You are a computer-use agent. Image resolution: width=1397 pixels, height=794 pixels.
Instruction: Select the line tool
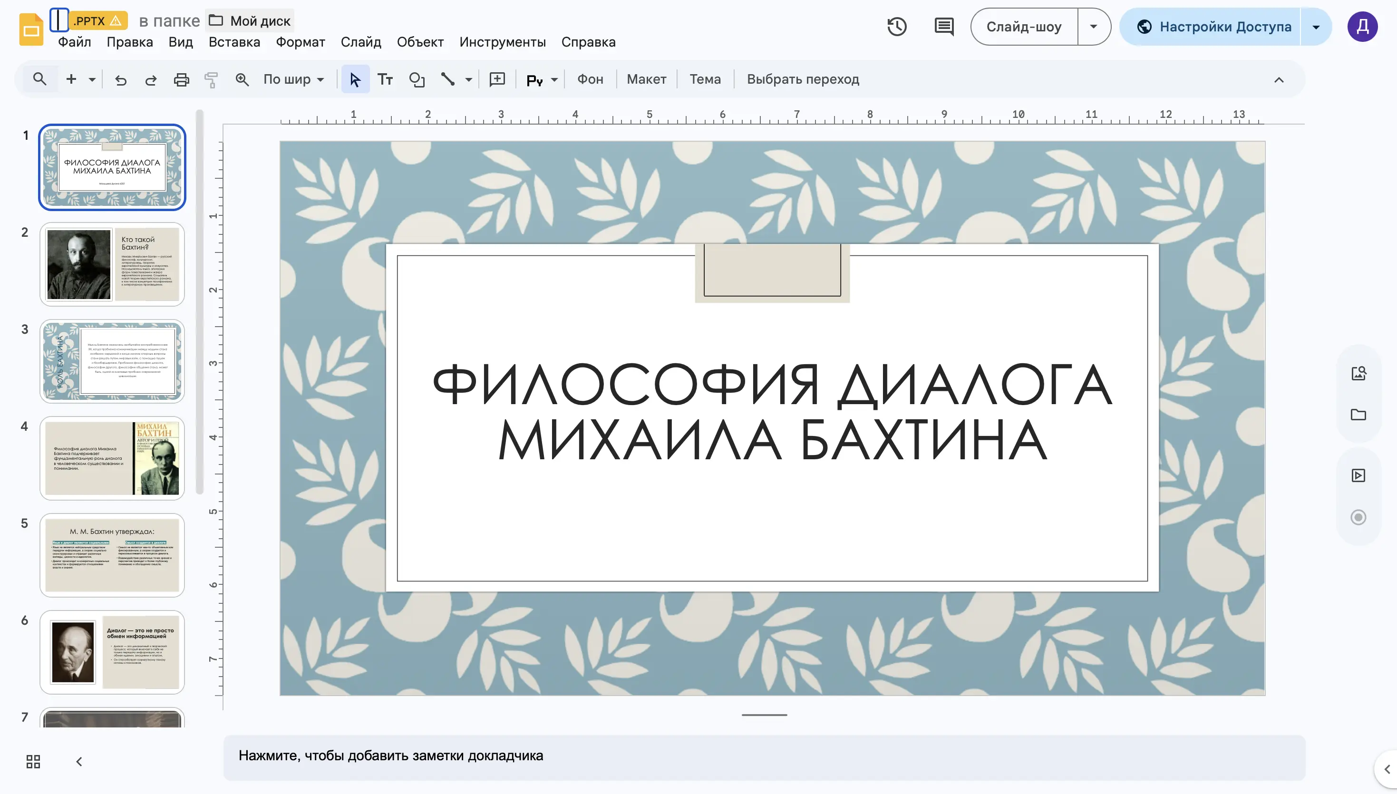448,79
